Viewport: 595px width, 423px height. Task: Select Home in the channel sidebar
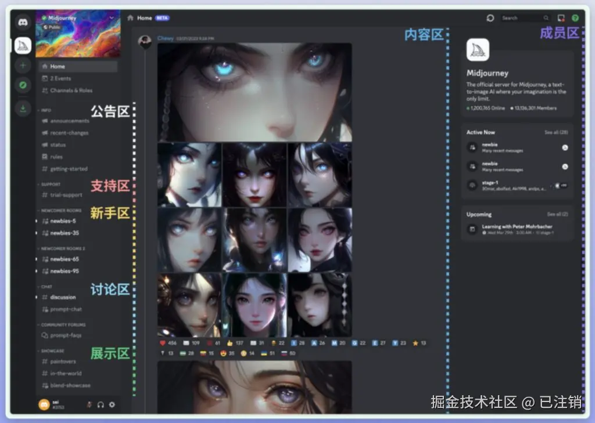coord(78,66)
